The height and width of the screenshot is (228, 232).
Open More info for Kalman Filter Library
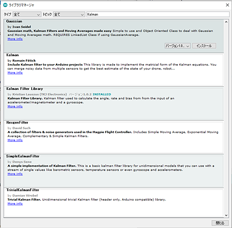(x=15, y=106)
